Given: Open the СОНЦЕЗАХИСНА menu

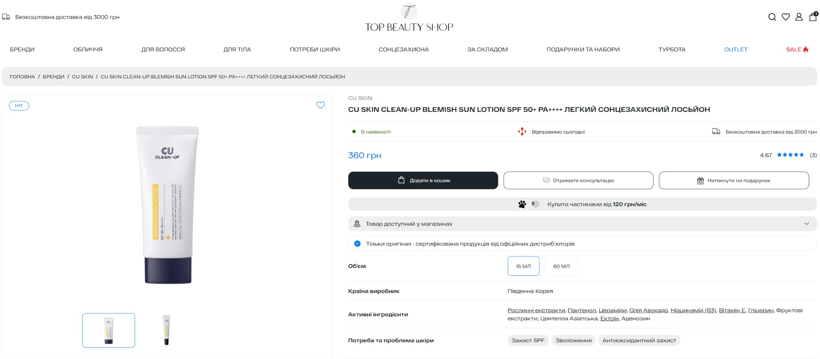Looking at the screenshot, I should point(404,50).
